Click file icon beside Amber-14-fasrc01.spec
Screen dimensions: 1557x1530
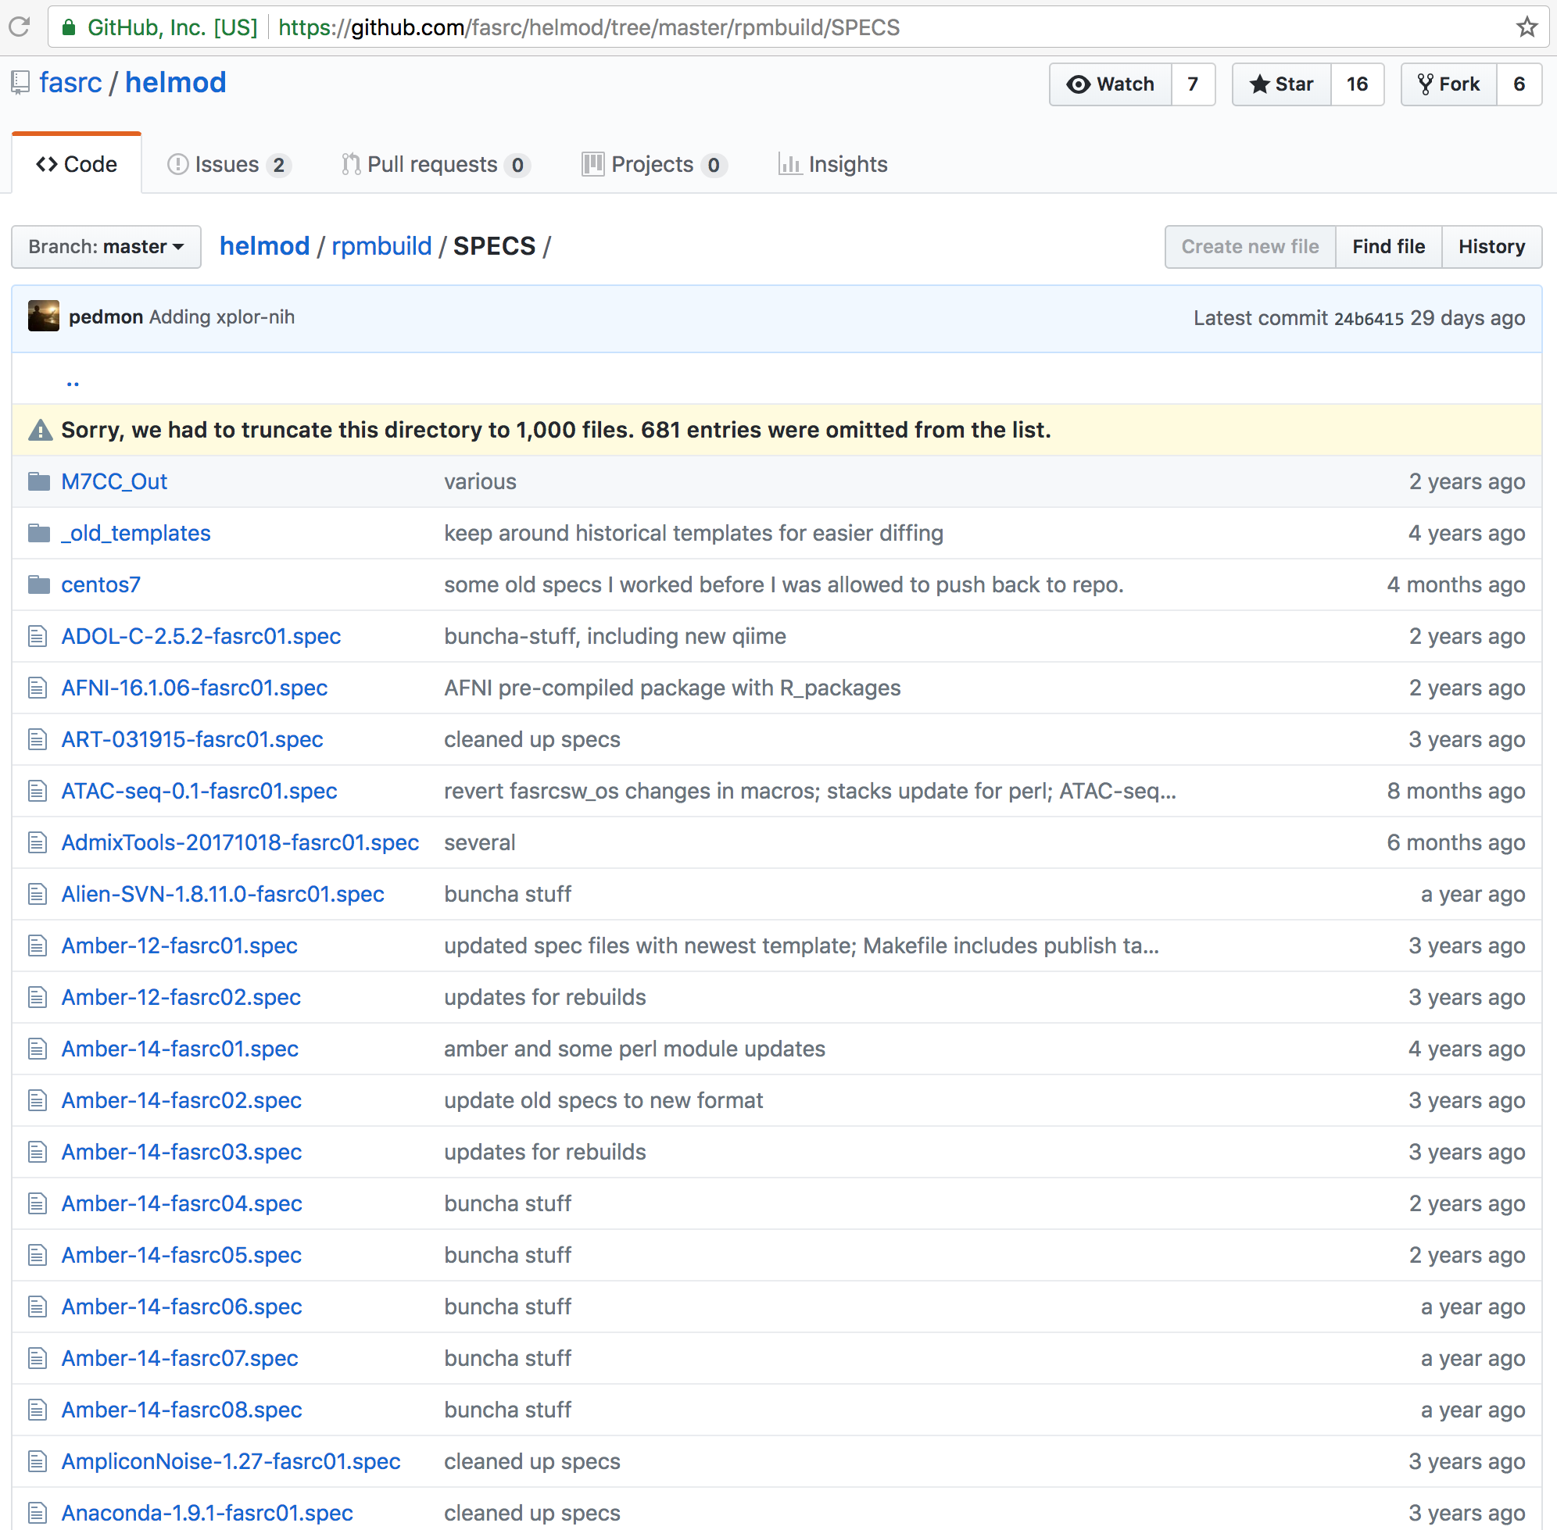click(x=38, y=1049)
